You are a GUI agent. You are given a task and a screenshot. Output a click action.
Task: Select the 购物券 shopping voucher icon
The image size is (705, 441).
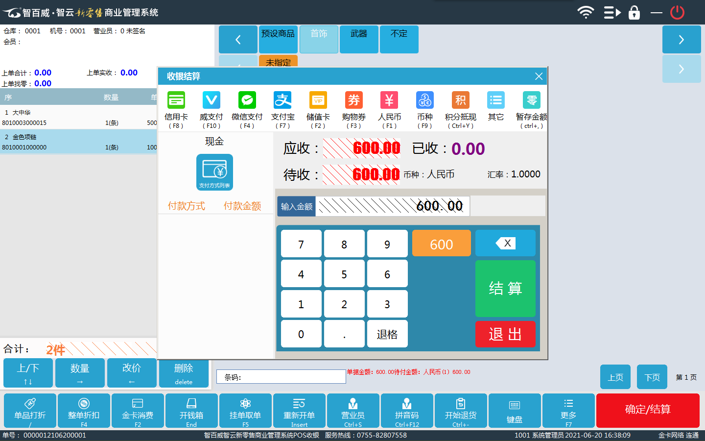click(x=353, y=101)
